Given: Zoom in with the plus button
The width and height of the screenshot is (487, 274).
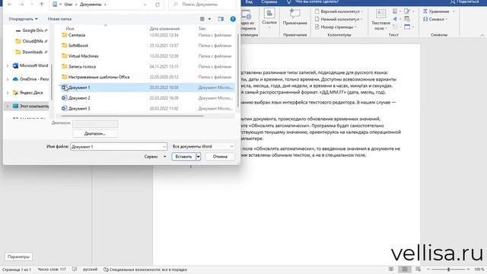Looking at the screenshot, I should (468, 269).
